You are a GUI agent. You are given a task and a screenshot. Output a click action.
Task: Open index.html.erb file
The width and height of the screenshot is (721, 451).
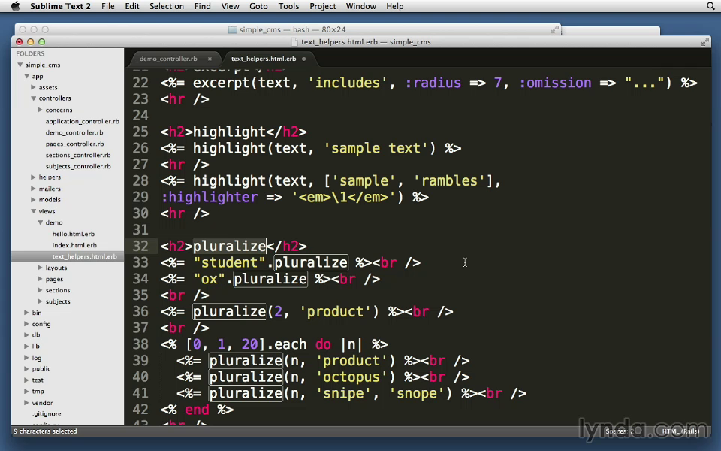click(74, 245)
